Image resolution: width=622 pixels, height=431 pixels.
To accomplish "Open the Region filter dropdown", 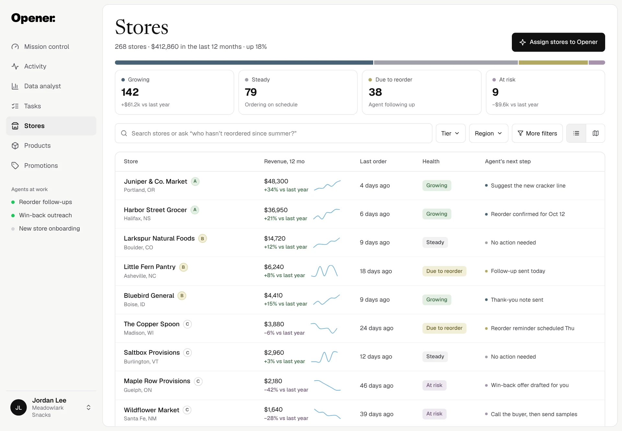I will coord(488,133).
